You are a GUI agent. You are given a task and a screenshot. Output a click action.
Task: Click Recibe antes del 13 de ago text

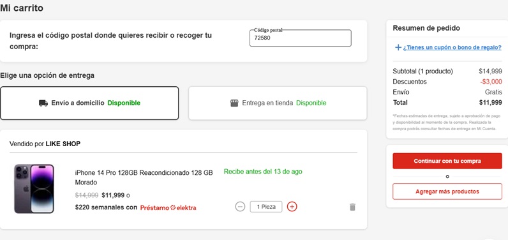point(263,171)
